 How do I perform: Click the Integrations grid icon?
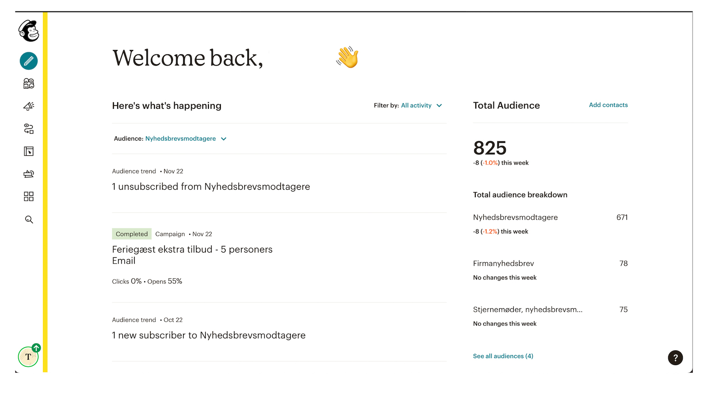pyautogui.click(x=28, y=196)
